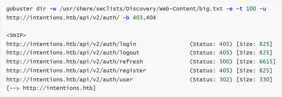
Task: Click the target URL ending in /auth/
Action: coord(63,18)
